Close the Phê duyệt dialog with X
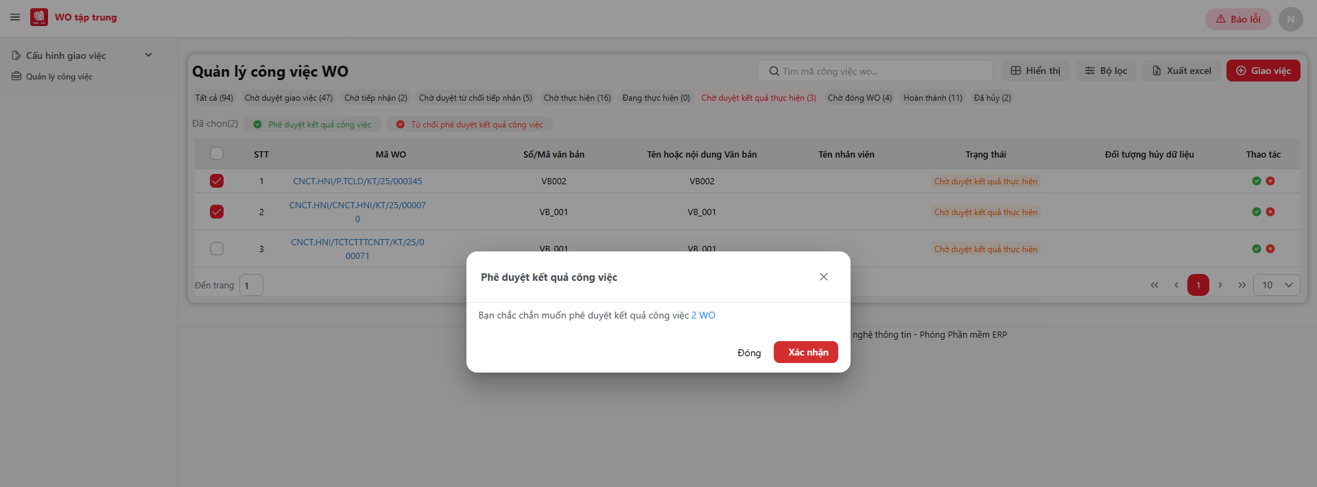Image resolution: width=1317 pixels, height=487 pixels. [x=824, y=277]
